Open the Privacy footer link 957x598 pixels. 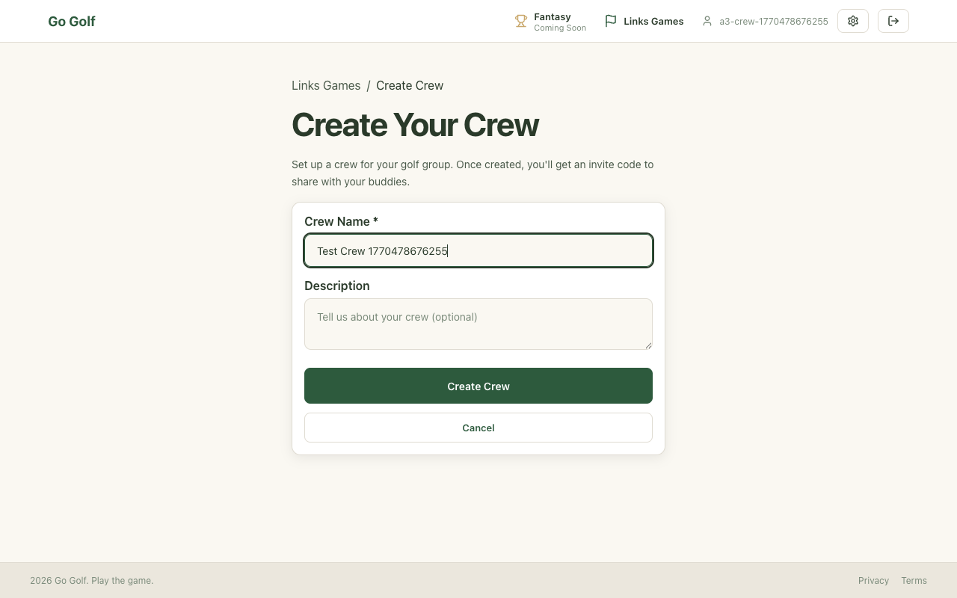(873, 581)
